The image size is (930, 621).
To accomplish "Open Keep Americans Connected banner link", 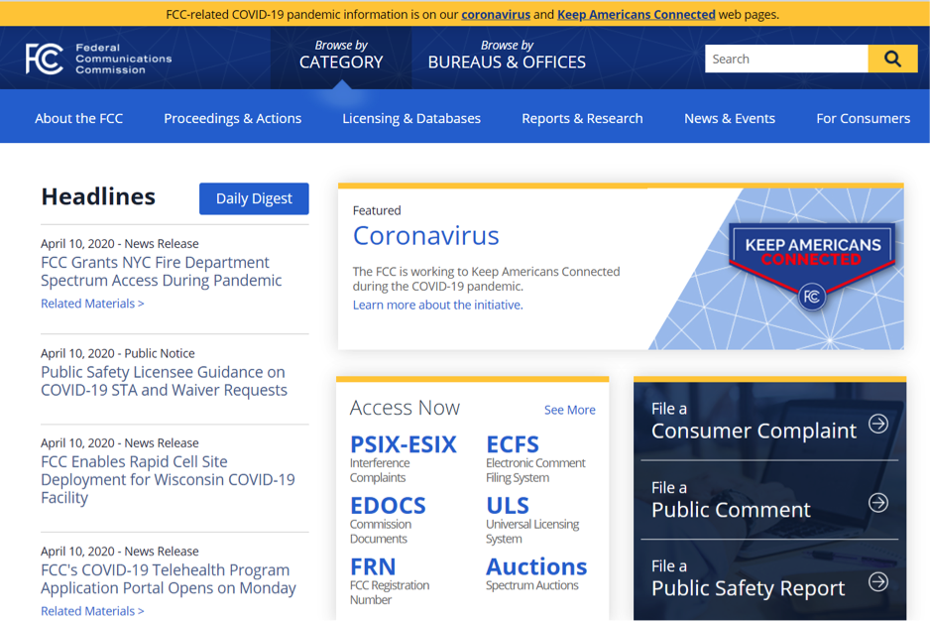I will coord(637,14).
